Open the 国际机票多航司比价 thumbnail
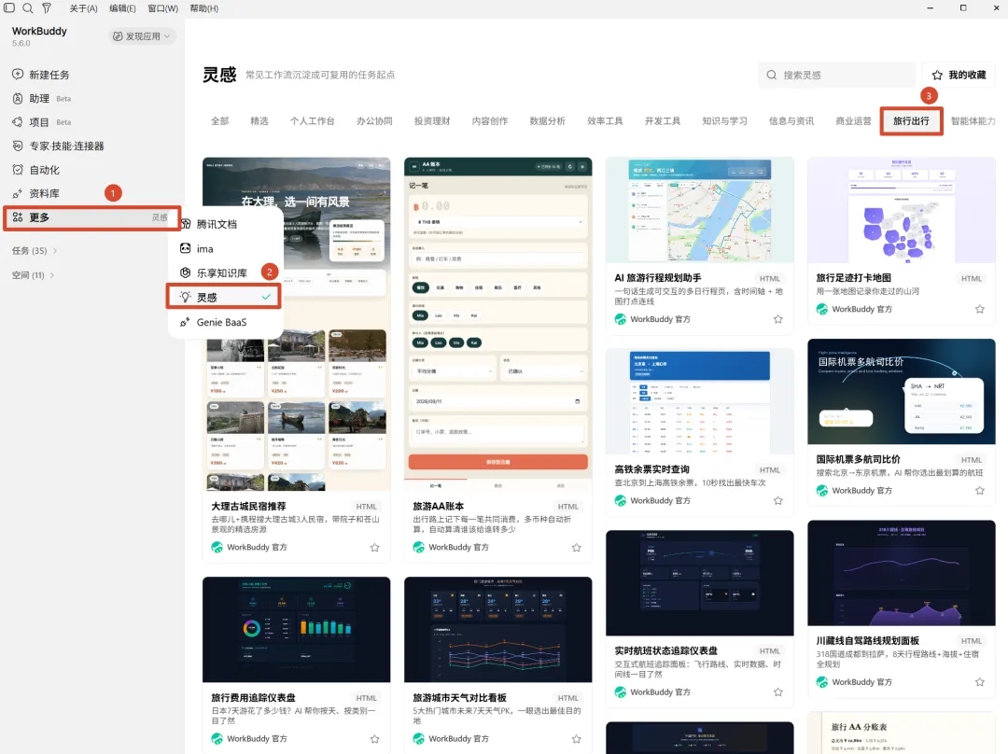1008x754 pixels. click(x=902, y=391)
